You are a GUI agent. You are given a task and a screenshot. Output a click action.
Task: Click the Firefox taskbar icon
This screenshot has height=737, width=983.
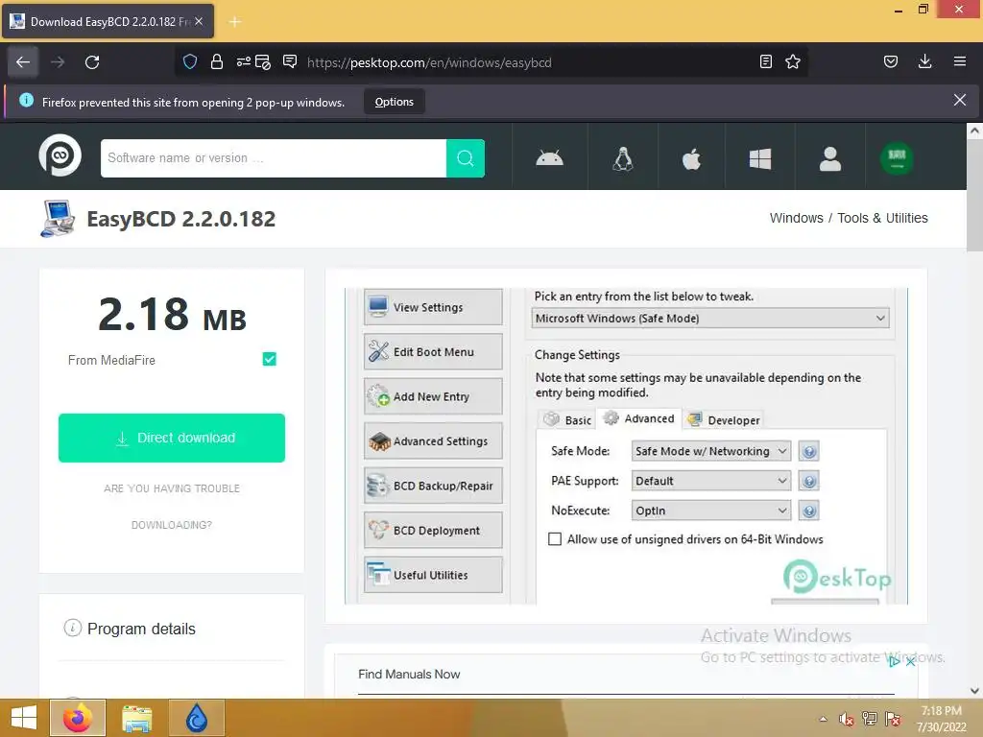[x=78, y=718]
